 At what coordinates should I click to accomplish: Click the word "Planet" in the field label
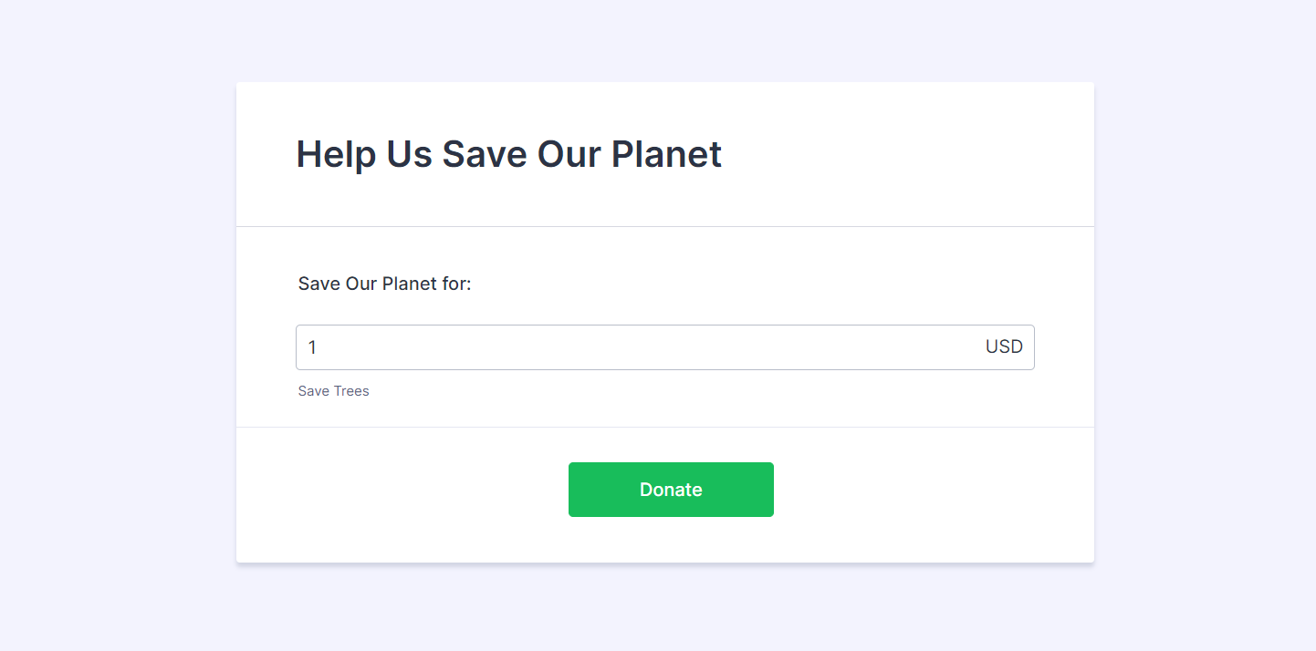pyautogui.click(x=409, y=284)
